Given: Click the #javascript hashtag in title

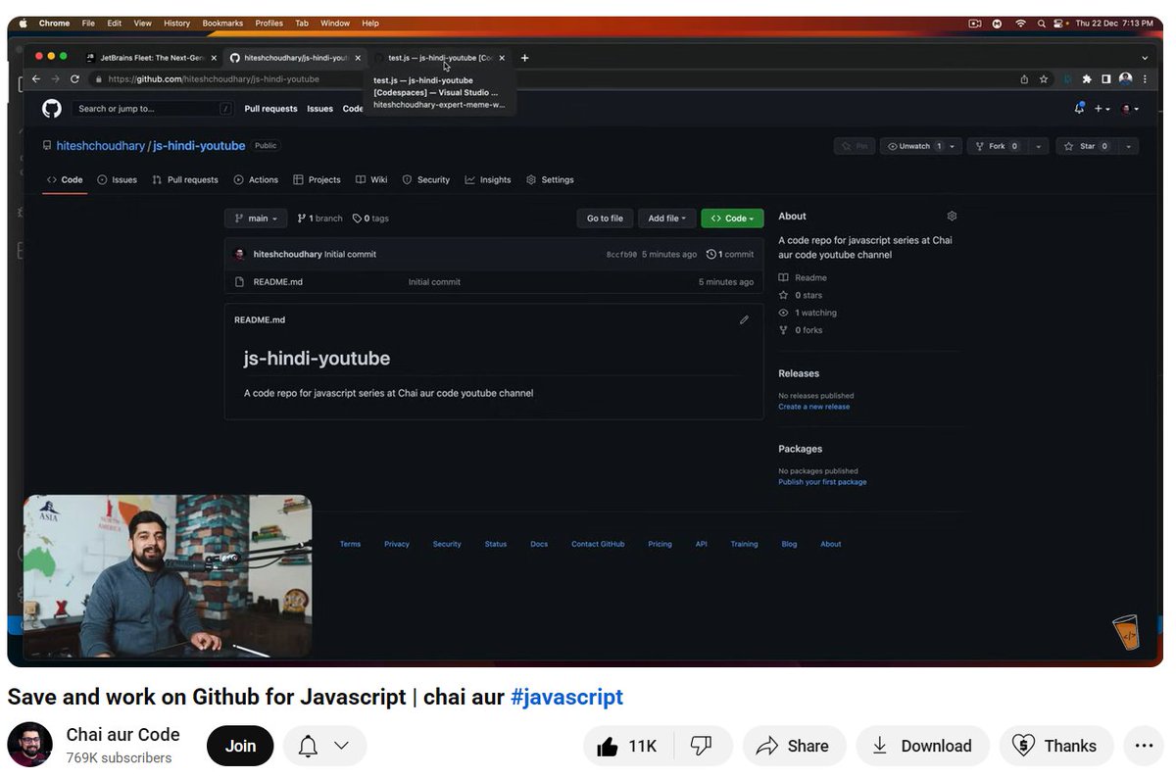Looking at the screenshot, I should (x=566, y=698).
